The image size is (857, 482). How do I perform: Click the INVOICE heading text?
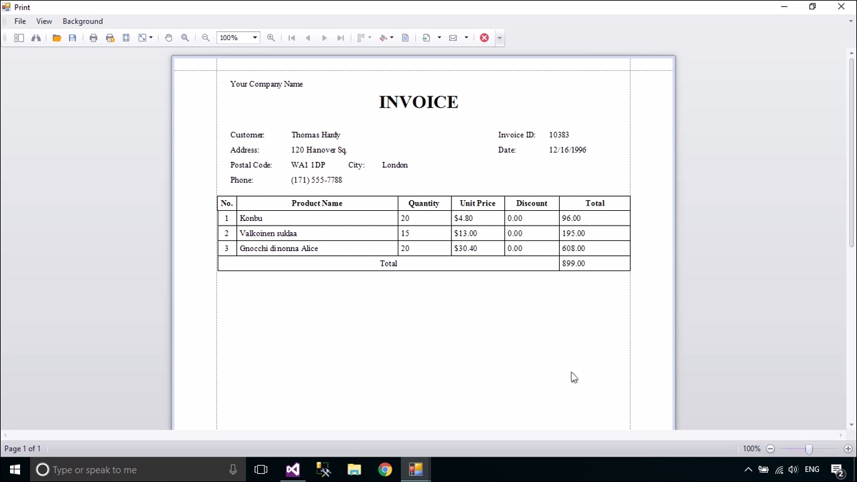[418, 102]
